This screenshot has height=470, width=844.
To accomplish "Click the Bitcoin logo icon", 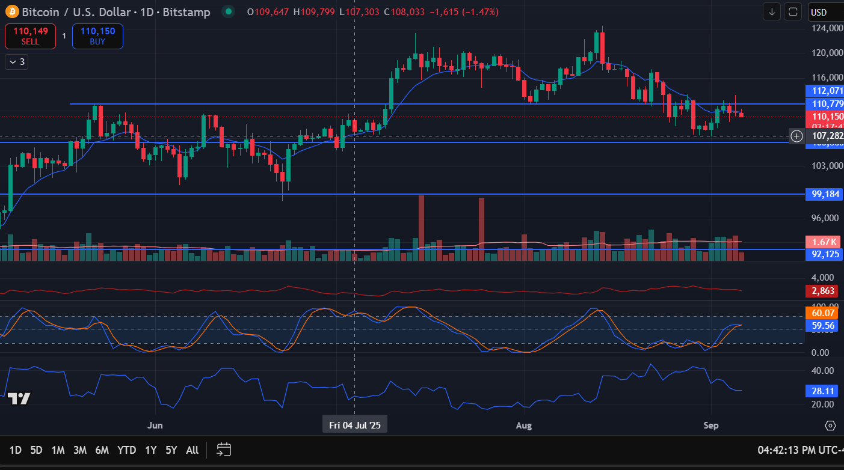I will click(x=12, y=11).
